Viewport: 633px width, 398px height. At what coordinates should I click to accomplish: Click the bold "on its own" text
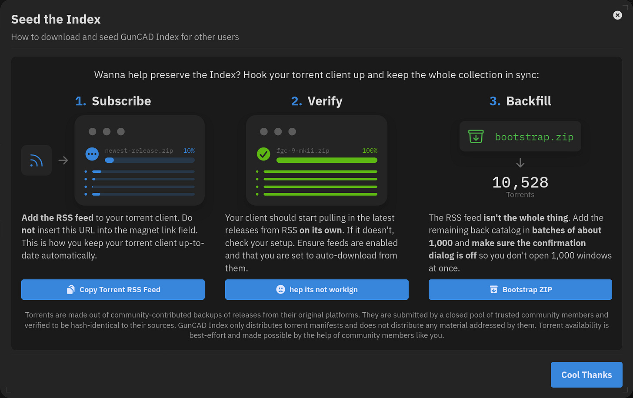tap(320, 231)
